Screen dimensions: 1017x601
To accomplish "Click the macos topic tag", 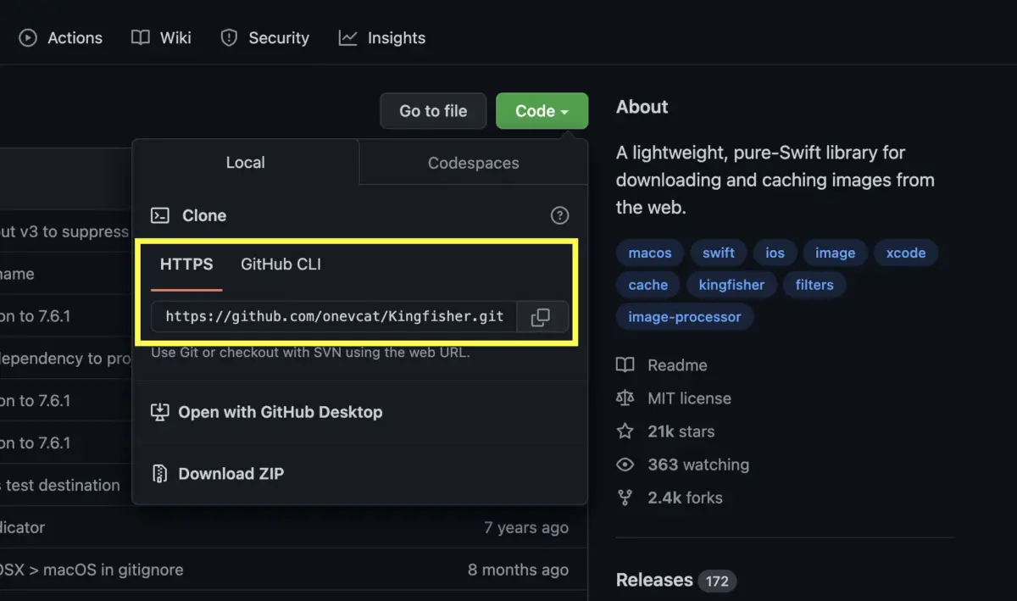I will [x=650, y=253].
